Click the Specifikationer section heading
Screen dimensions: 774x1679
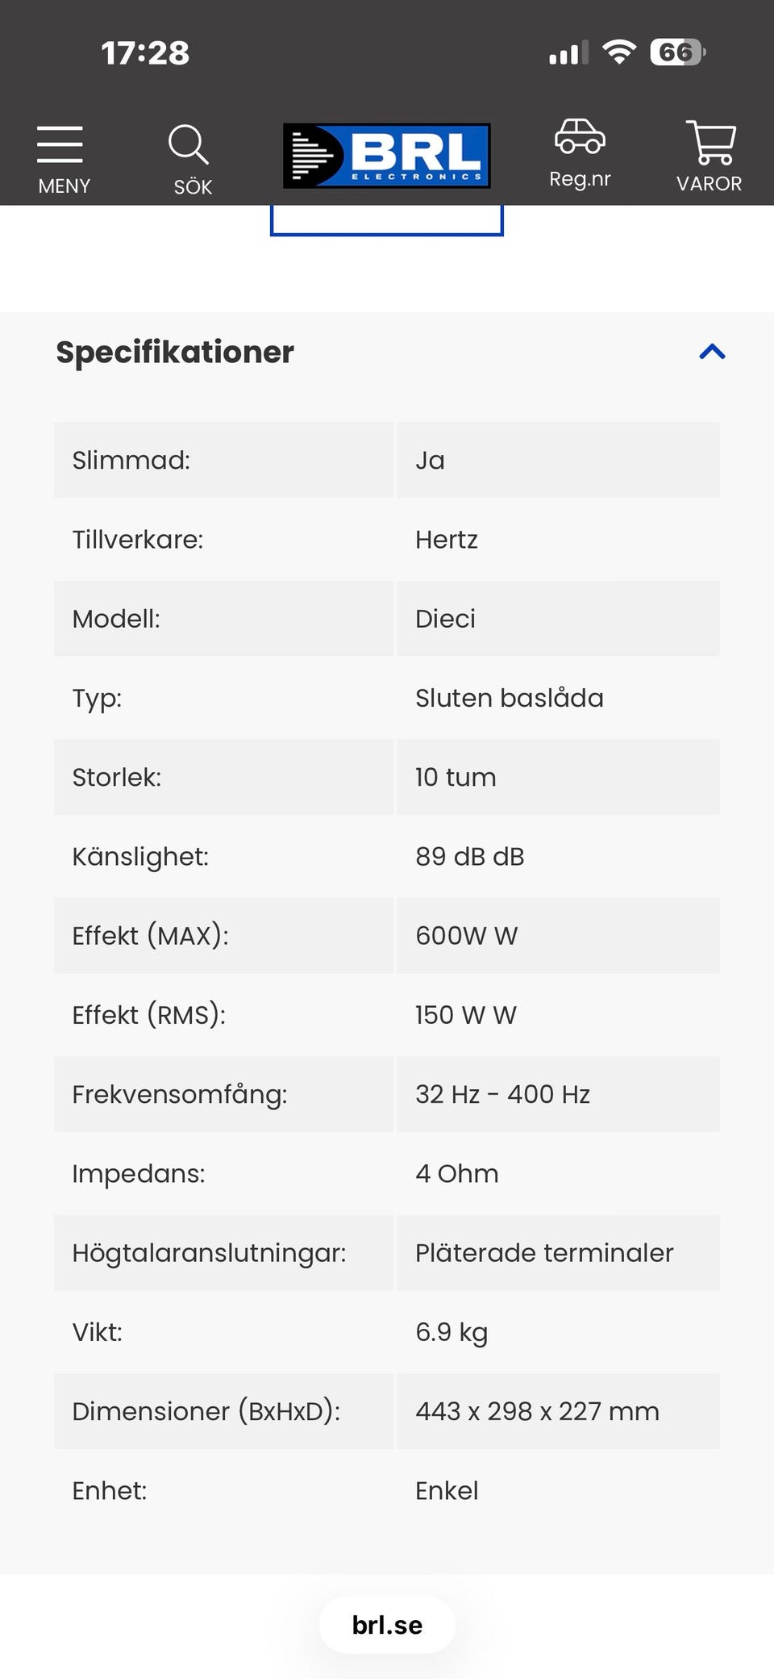click(x=175, y=352)
